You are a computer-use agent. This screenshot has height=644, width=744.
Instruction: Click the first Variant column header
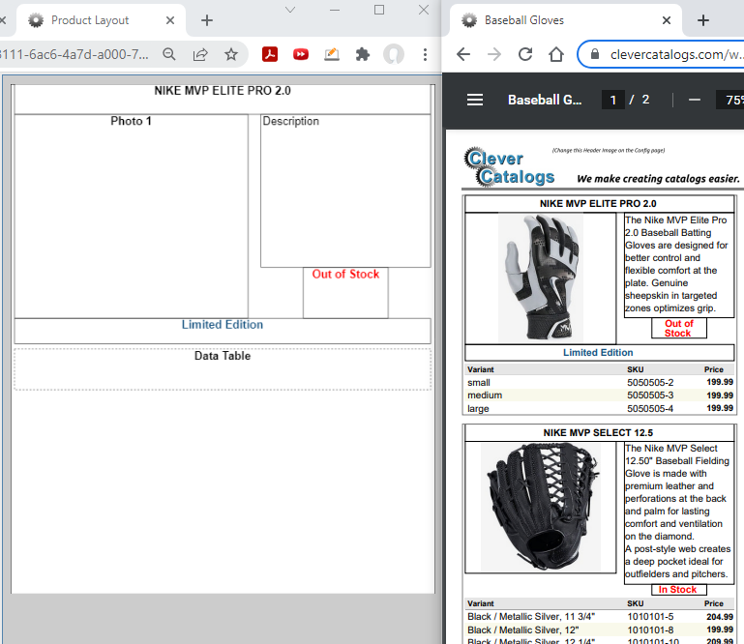point(480,369)
